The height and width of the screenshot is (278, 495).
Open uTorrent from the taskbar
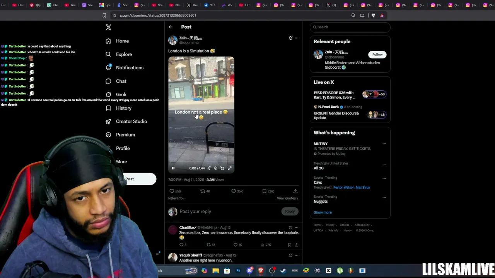point(340,271)
